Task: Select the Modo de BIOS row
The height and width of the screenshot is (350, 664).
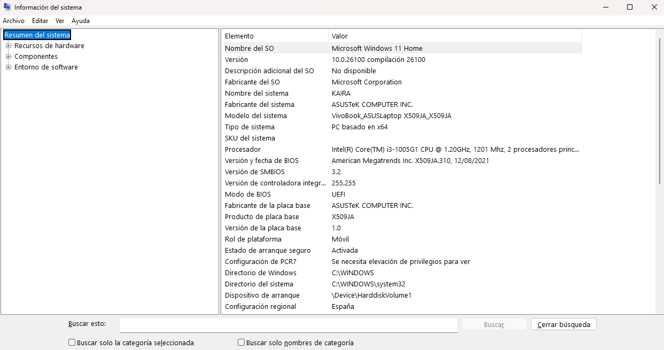Action: [x=402, y=194]
